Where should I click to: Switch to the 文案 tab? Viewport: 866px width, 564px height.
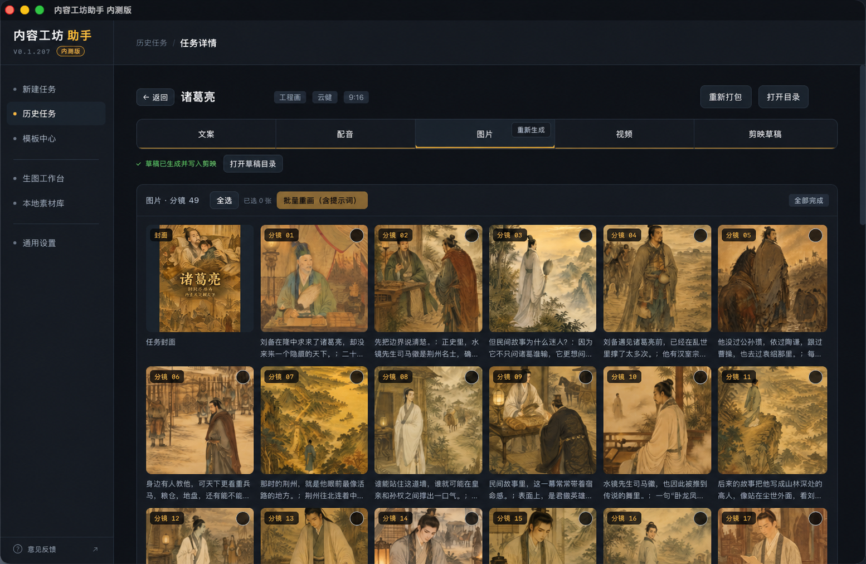tap(206, 134)
